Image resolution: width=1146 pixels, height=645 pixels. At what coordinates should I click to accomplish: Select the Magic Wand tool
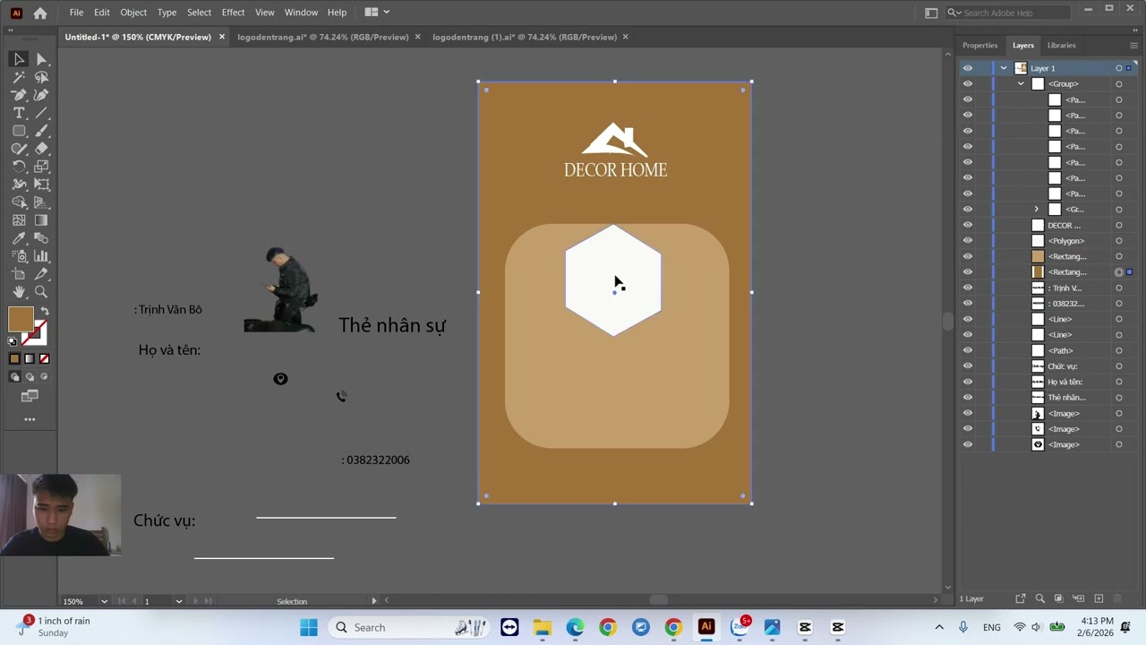(19, 77)
